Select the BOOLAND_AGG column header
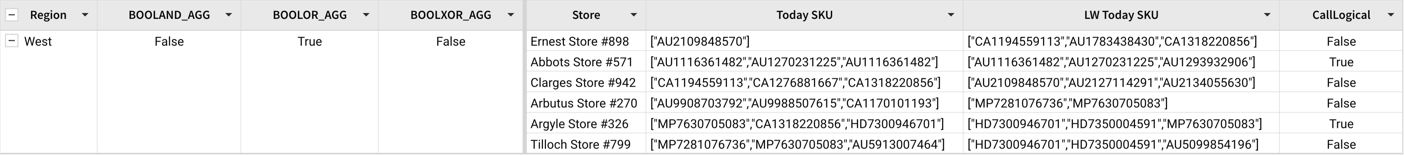 [169, 15]
